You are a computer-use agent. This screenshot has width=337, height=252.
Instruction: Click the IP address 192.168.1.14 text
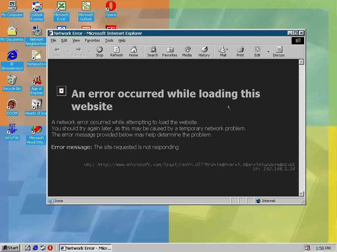click(279, 169)
